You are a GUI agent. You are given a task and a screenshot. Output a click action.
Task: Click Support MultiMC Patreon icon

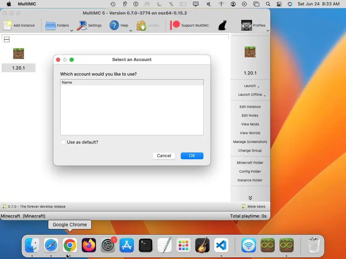pos(175,25)
